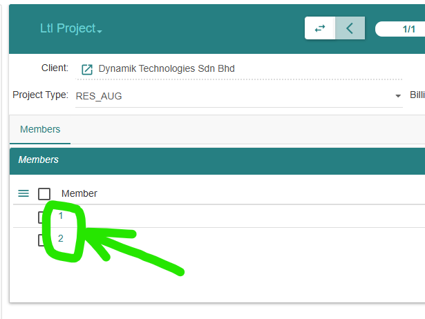This screenshot has height=319, width=425.
Task: Open client record via external link icon
Action: (87, 69)
